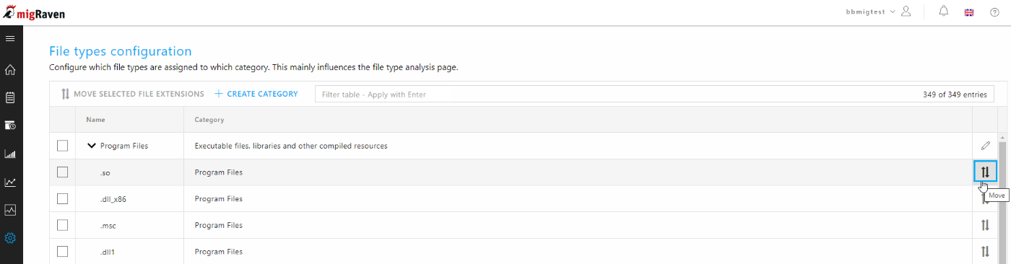Select the Program Files category checkbox

pyautogui.click(x=62, y=146)
